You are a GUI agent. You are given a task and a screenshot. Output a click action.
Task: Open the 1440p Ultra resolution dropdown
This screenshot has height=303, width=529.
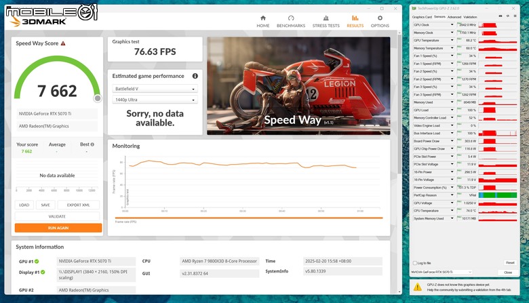(155, 100)
